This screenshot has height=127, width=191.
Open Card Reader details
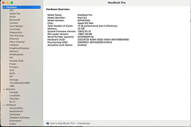16,26
